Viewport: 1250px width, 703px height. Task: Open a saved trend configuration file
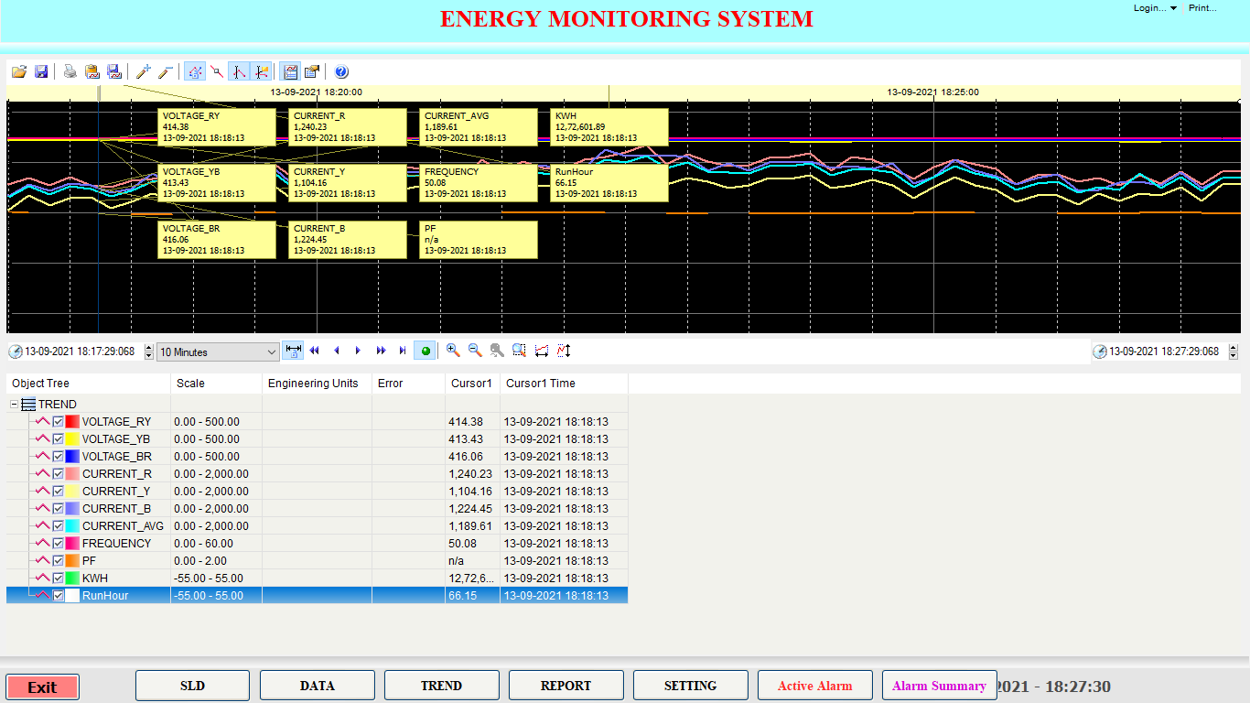coord(19,71)
